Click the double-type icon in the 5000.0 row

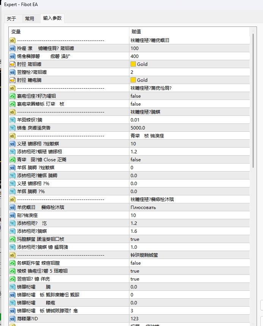click(12, 128)
